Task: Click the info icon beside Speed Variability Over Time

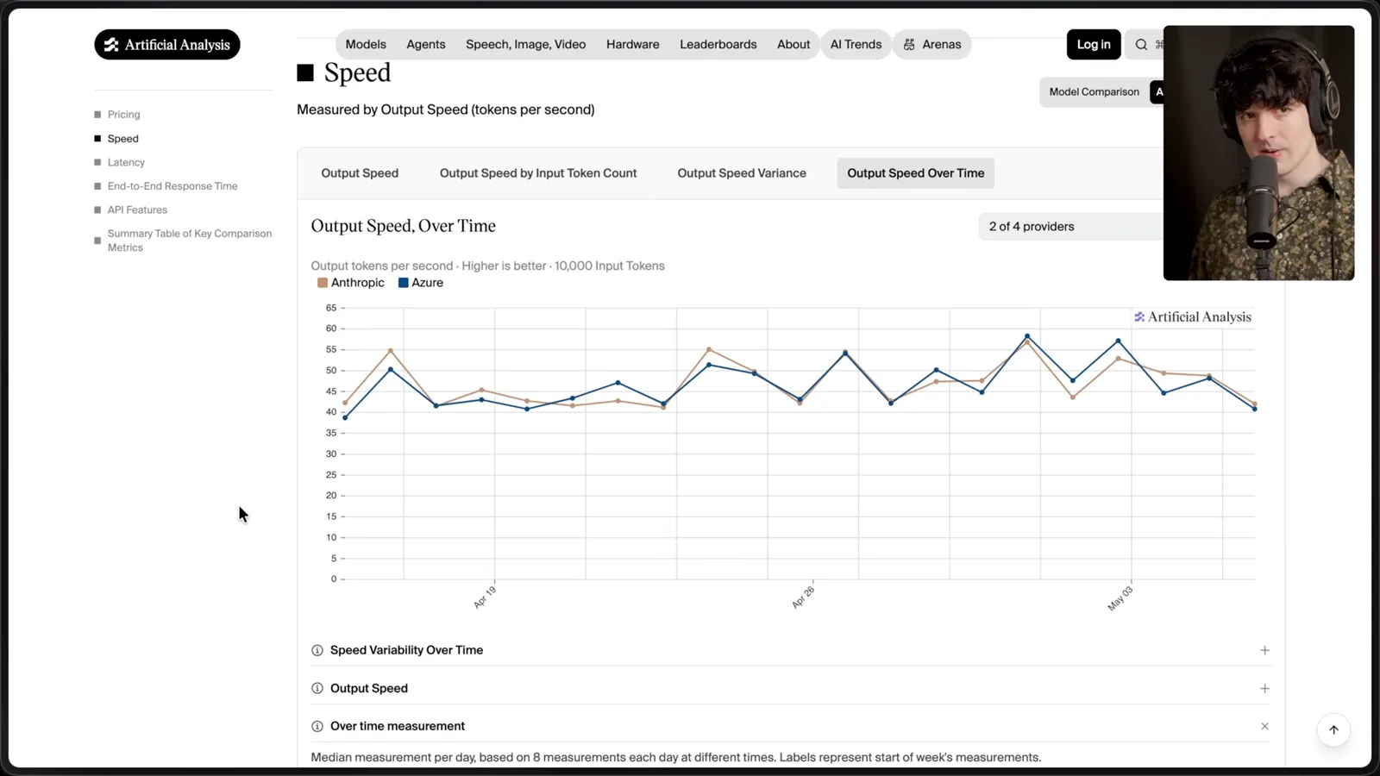Action: tap(317, 650)
